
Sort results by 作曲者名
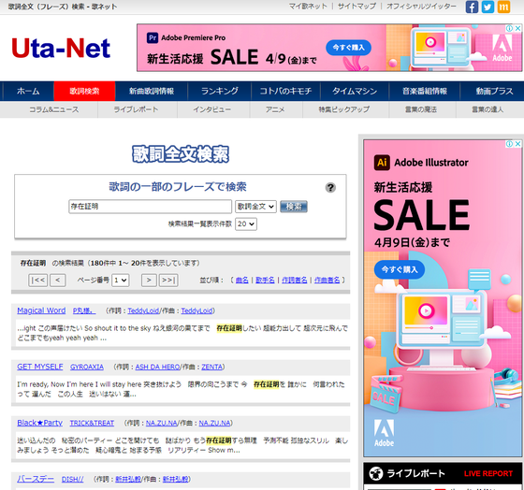click(x=327, y=280)
